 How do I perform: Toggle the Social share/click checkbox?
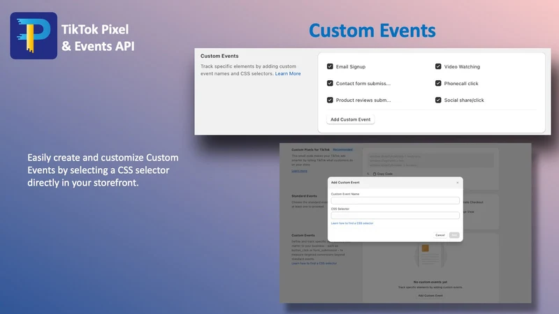click(438, 100)
